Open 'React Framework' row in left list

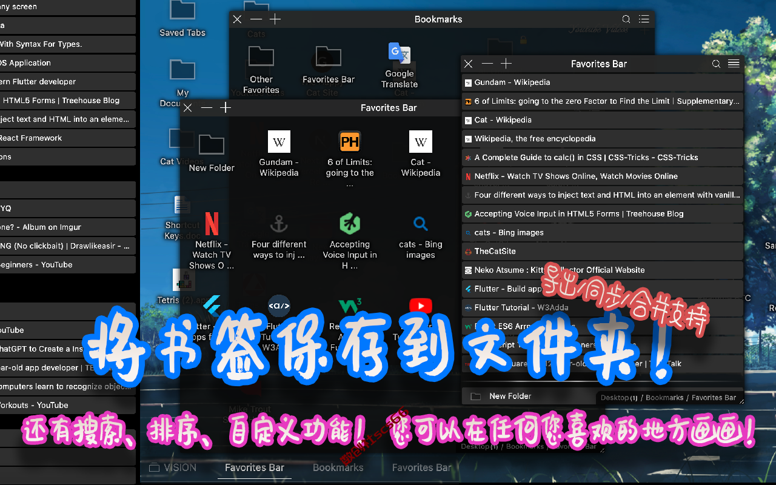(67, 138)
